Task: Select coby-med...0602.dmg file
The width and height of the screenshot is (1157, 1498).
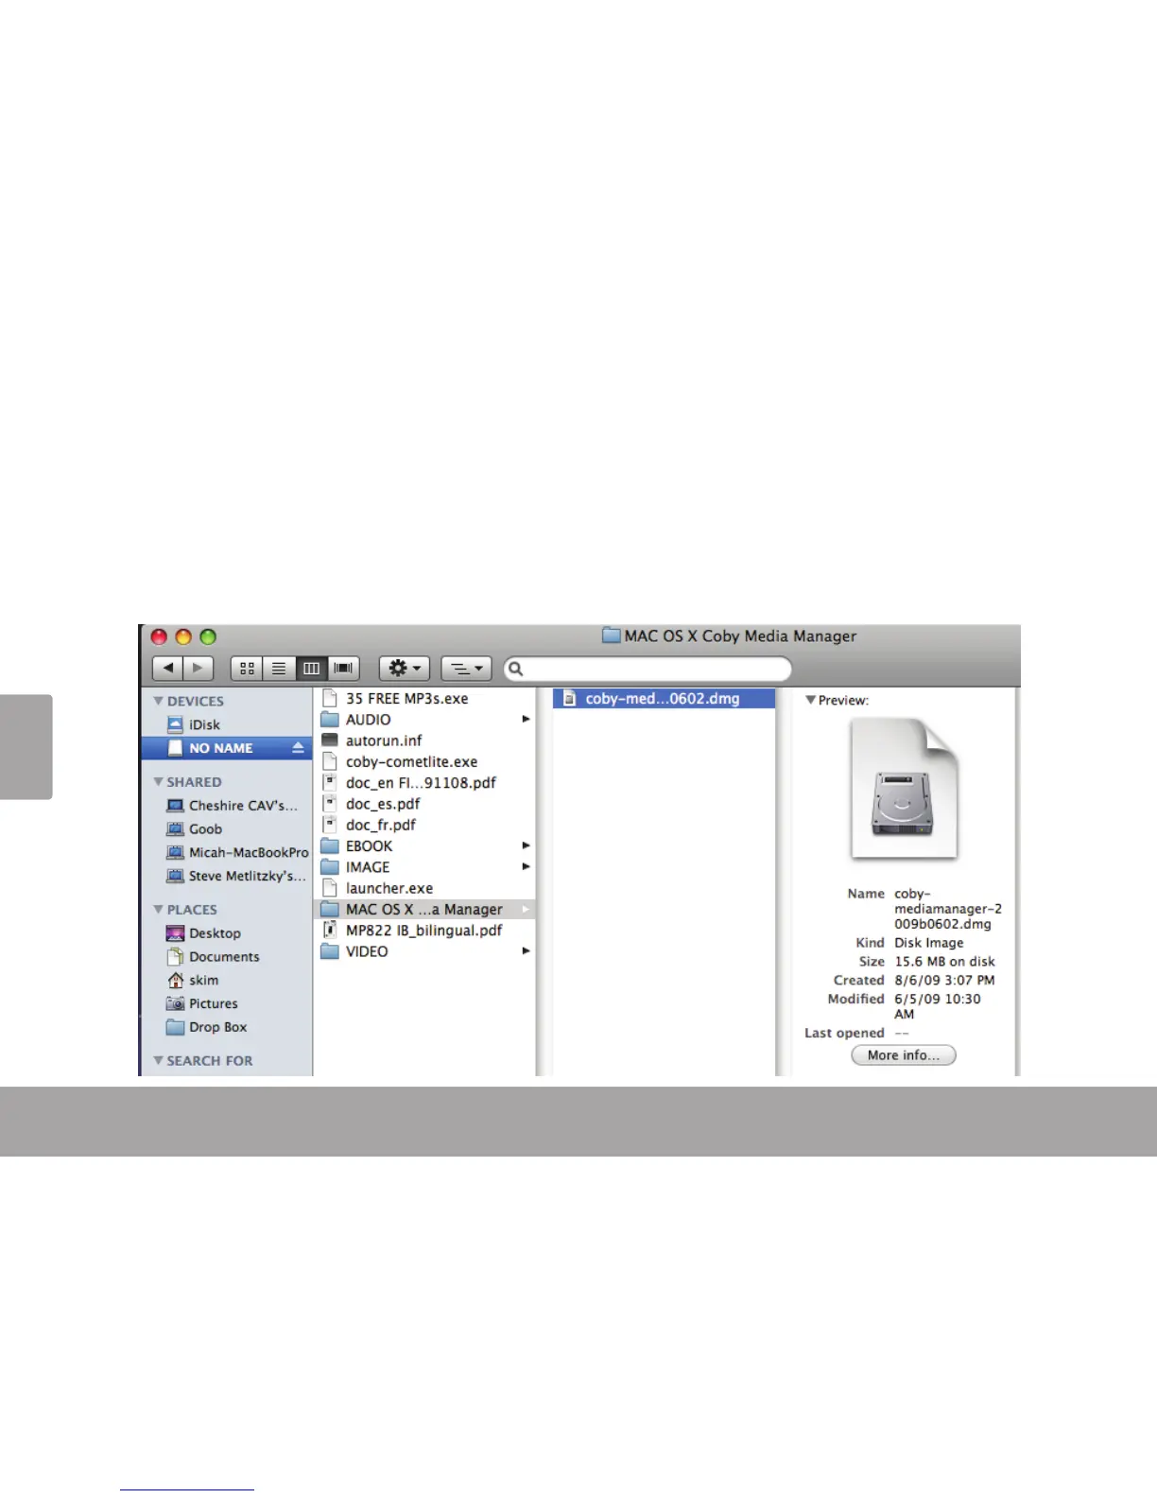Action: 664,699
